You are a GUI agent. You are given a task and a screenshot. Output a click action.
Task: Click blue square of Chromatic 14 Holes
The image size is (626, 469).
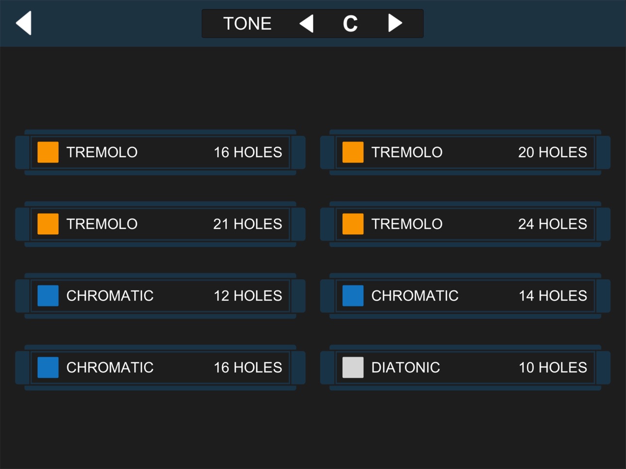353,296
